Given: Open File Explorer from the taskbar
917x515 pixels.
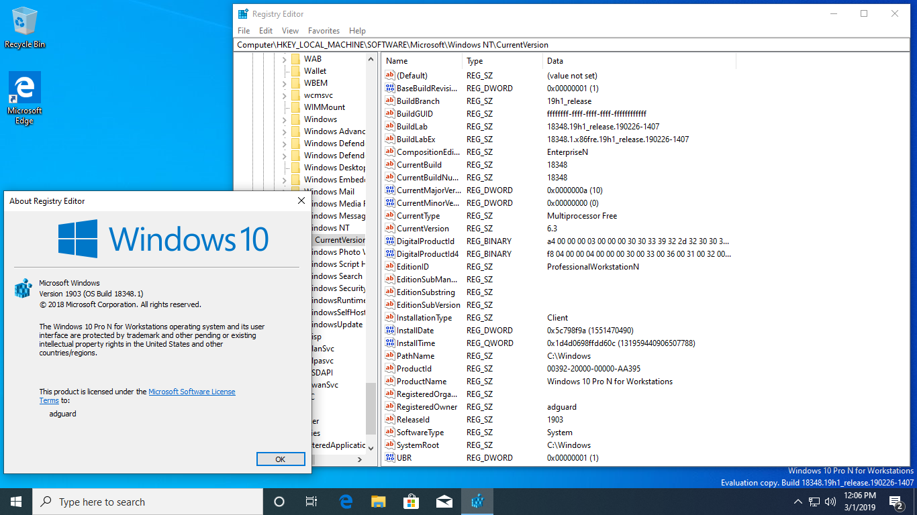Looking at the screenshot, I should pyautogui.click(x=379, y=502).
